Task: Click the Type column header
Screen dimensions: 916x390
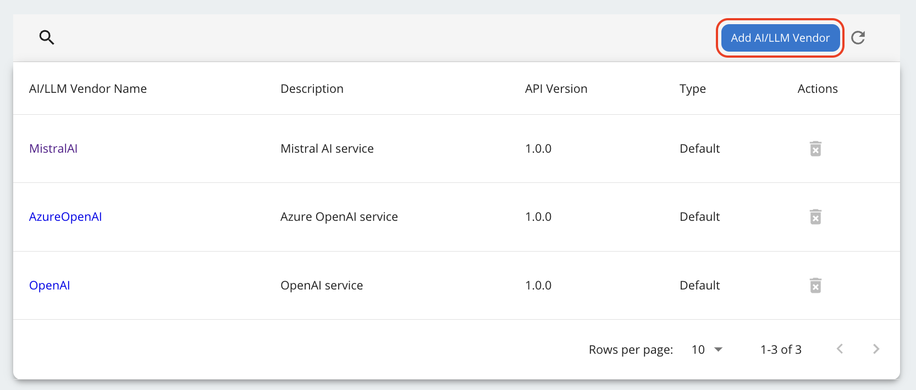Action: point(693,88)
